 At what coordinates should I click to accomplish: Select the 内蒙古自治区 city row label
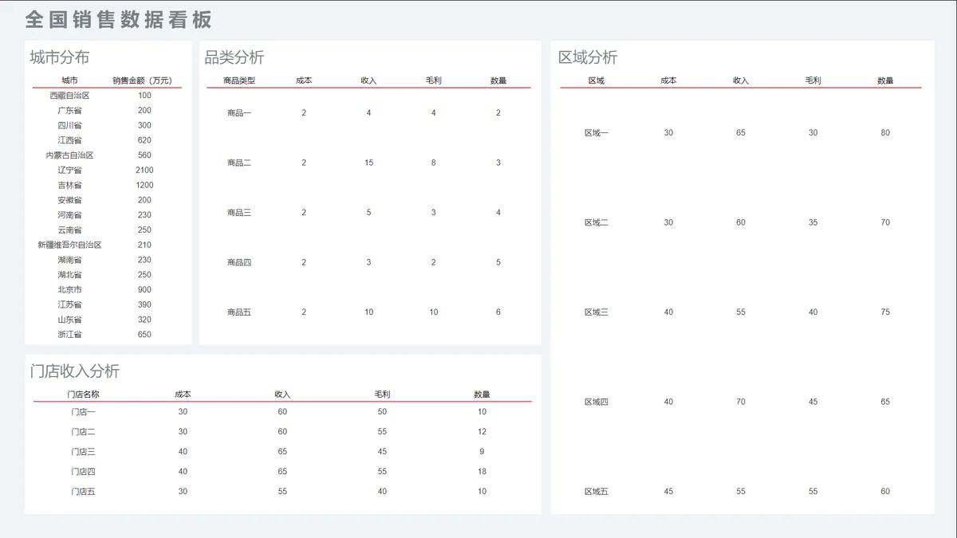pos(69,155)
